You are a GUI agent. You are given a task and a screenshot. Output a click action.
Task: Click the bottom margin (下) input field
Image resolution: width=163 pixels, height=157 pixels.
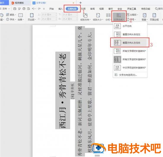click(x=70, y=15)
